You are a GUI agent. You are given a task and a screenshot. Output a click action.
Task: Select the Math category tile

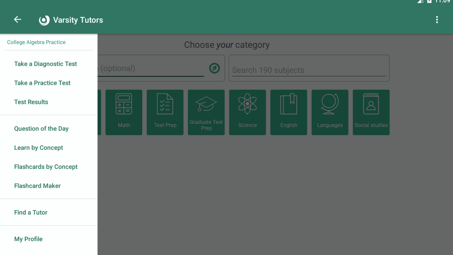(124, 112)
